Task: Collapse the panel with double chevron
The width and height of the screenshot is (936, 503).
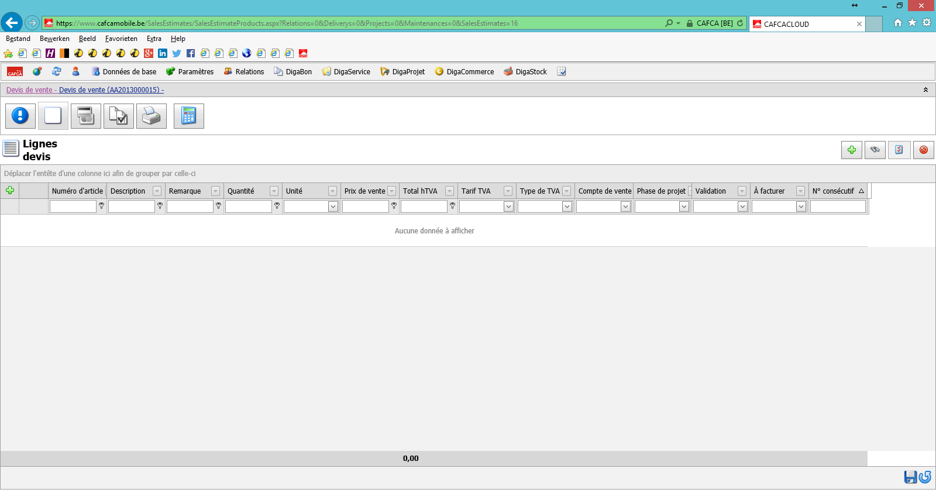Action: coord(925,89)
